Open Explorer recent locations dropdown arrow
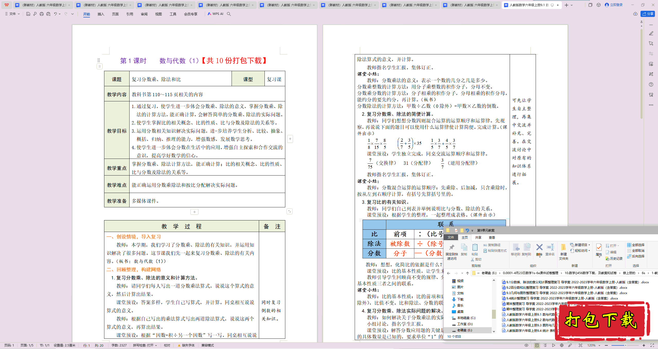 click(462, 273)
